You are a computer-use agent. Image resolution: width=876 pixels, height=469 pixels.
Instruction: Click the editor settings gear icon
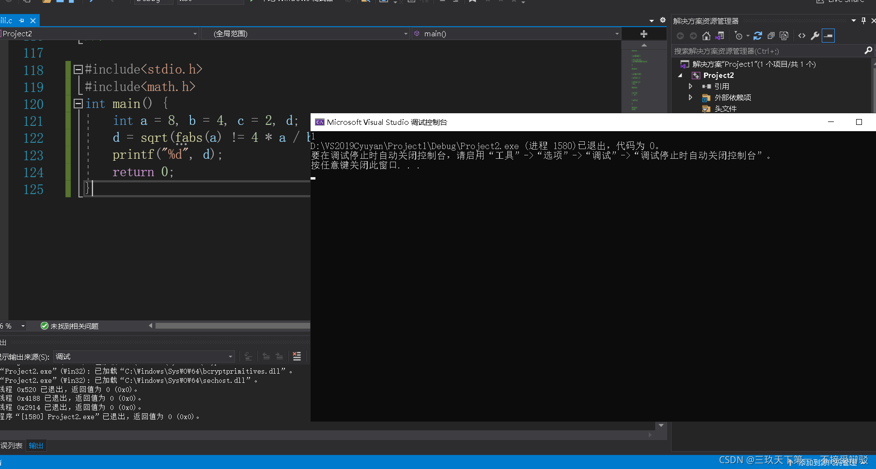[x=663, y=20]
